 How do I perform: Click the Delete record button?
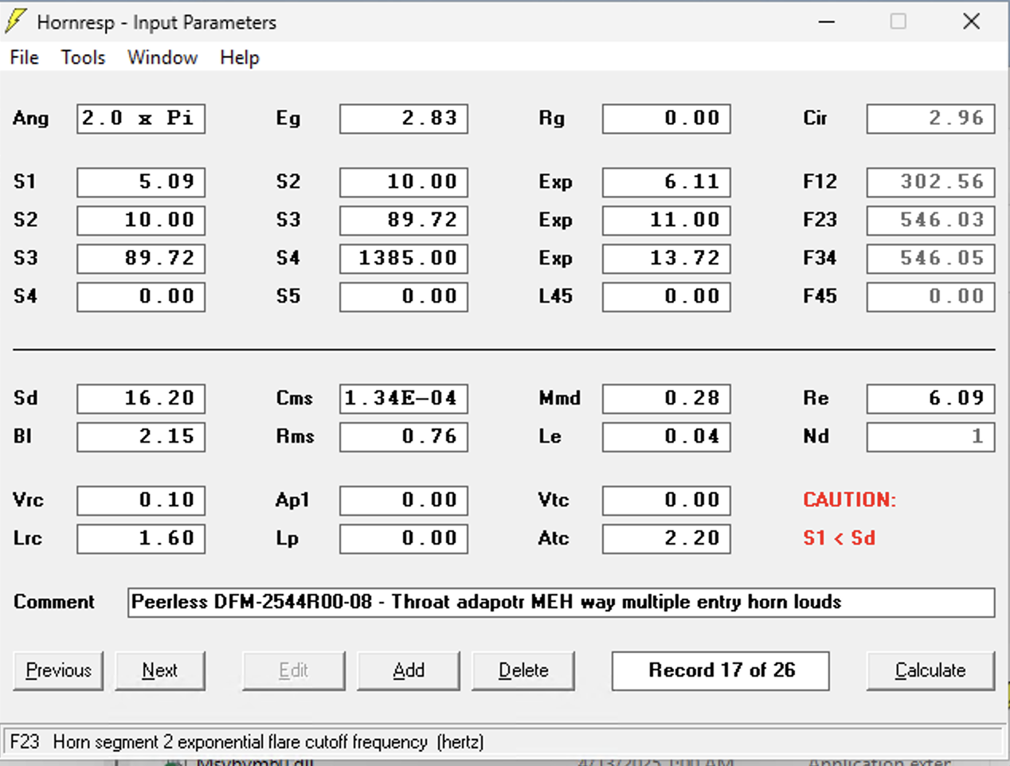[523, 670]
